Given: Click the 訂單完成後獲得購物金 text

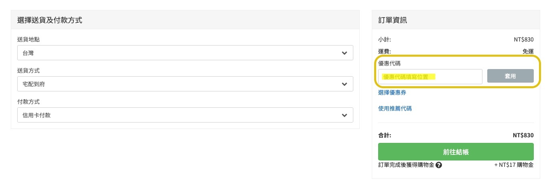Looking at the screenshot, I should 406,165.
